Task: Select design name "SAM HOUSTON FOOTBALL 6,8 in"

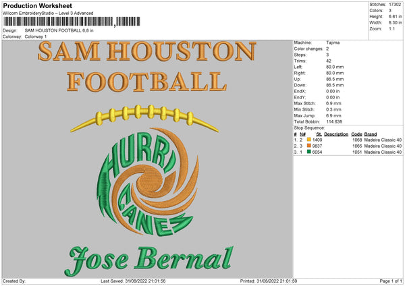Action: 59,30
